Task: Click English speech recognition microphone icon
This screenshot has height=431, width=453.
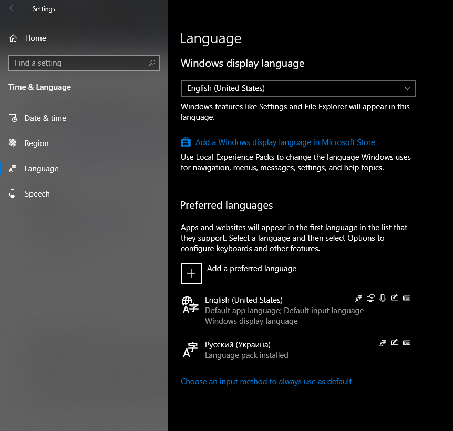Action: (x=383, y=298)
